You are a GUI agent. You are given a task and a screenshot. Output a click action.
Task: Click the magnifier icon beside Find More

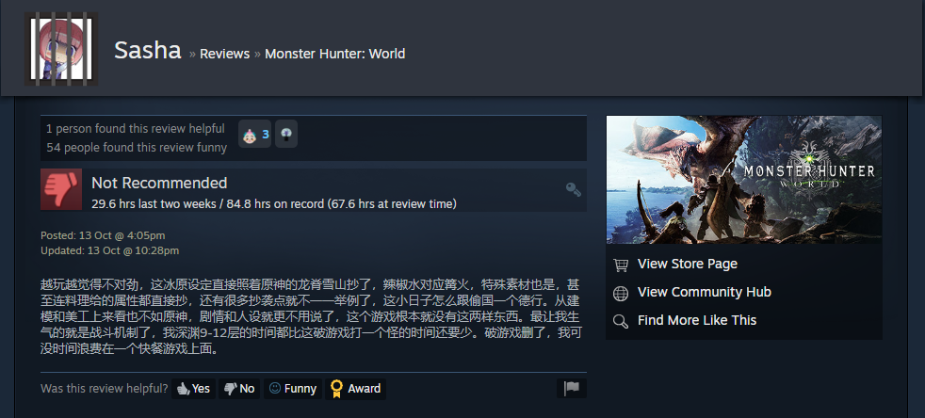(621, 321)
